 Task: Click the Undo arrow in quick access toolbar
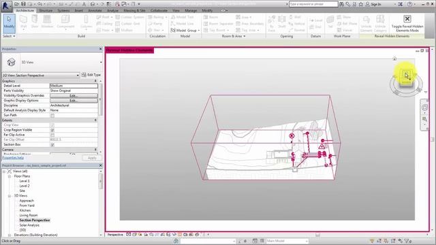point(40,4)
